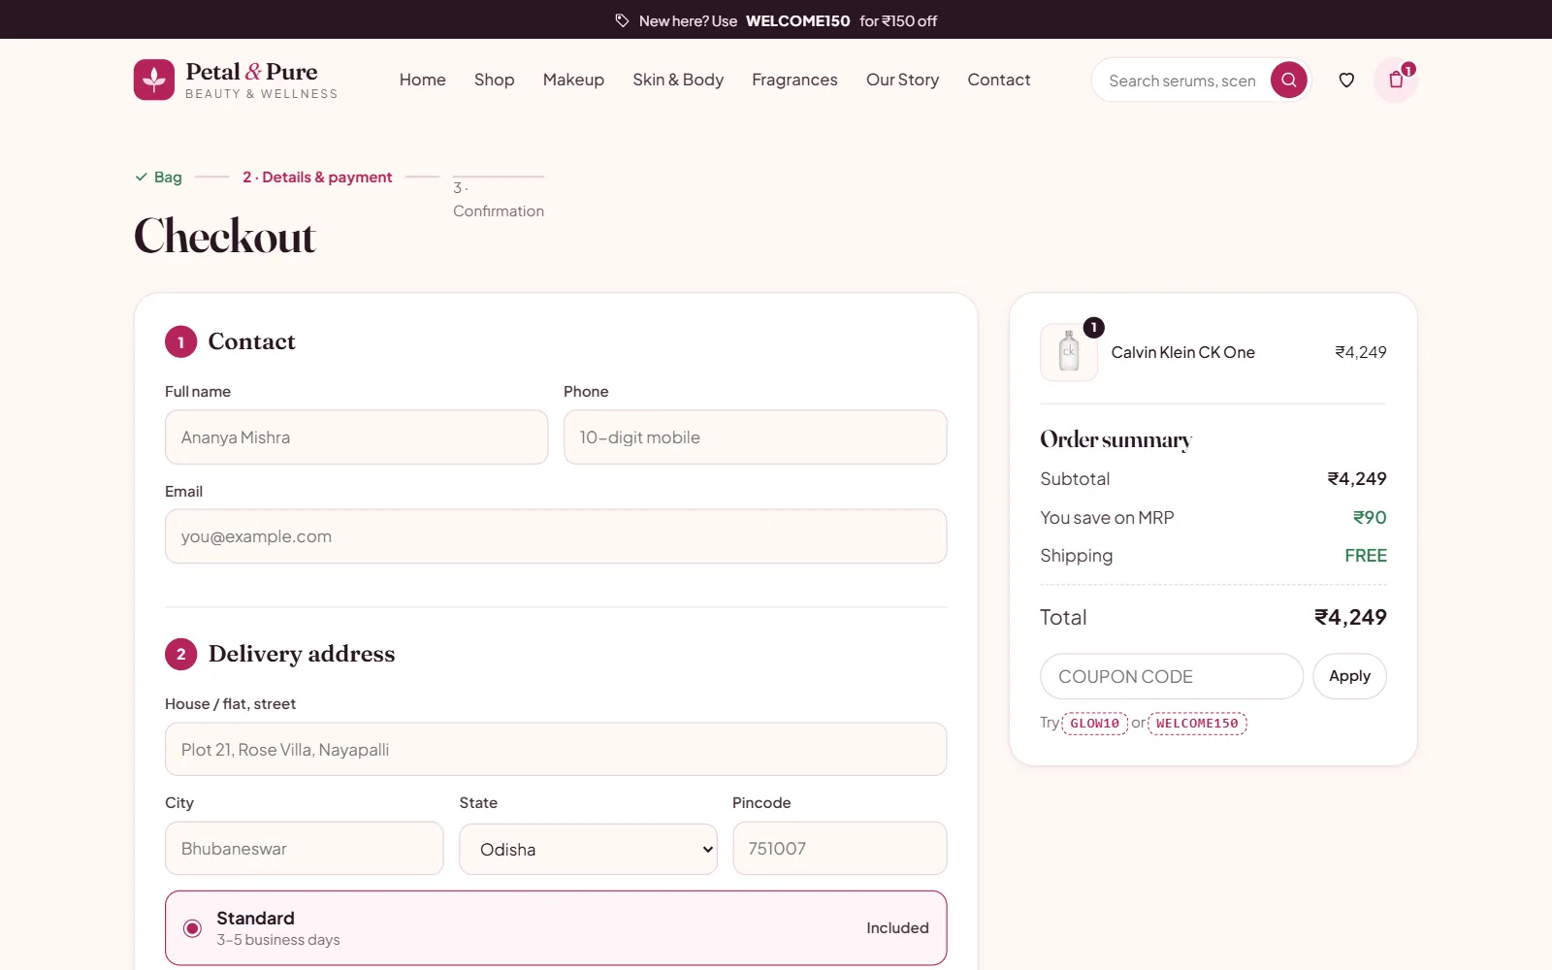Focus the Pincode input field

(840, 849)
